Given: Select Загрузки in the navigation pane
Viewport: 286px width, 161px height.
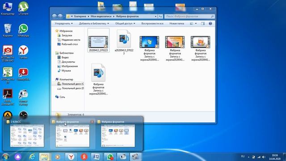Looking at the screenshot, I should 67,35.
